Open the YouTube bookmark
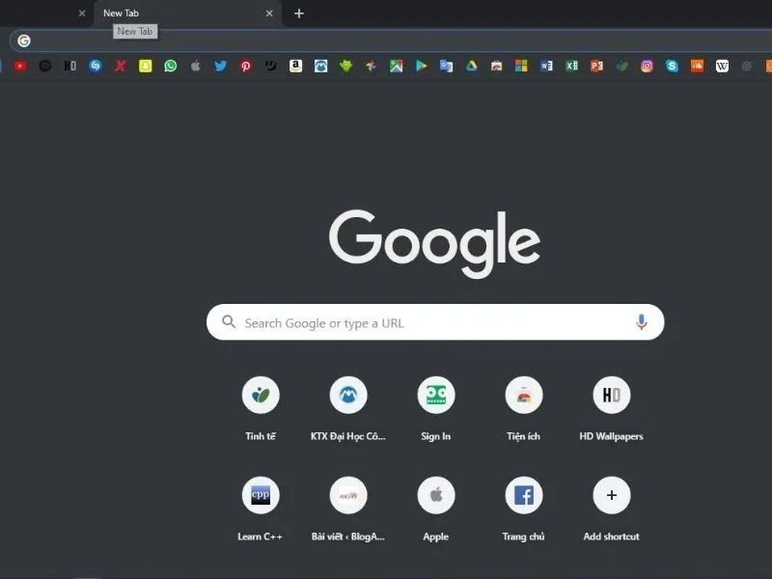 (x=20, y=66)
